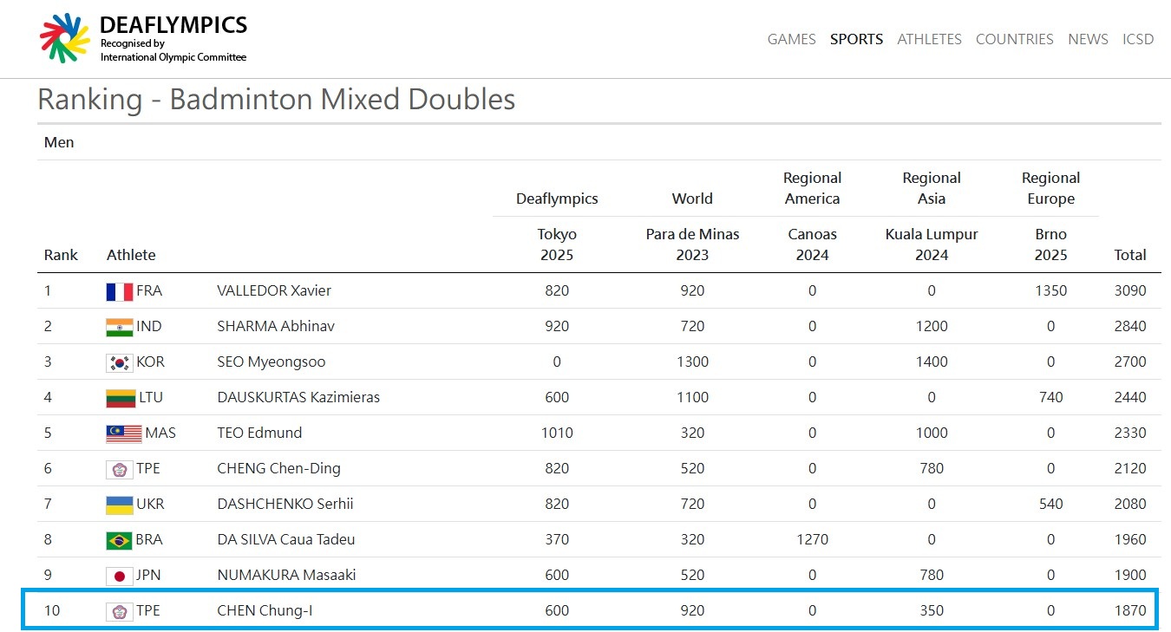
Task: Click the Tokyo 2025 column header
Action: [x=557, y=244]
